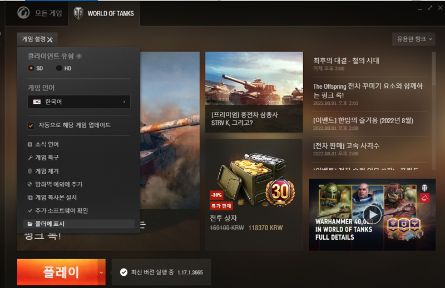Choose 폴더에 표시 menu entry
Screen dimensions: 445x288
coord(79,224)
